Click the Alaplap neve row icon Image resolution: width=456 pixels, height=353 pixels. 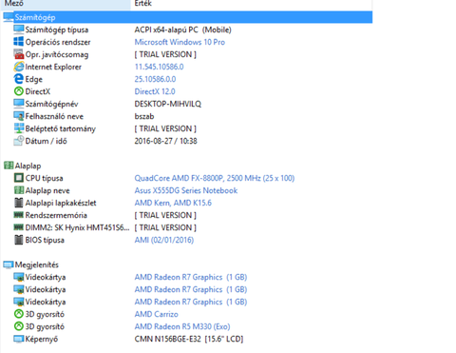19,190
